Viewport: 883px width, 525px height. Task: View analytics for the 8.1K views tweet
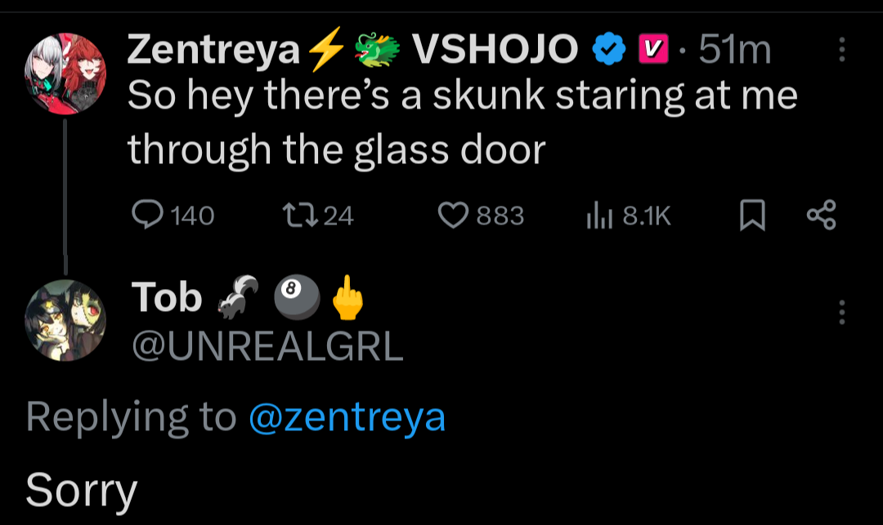coord(598,216)
